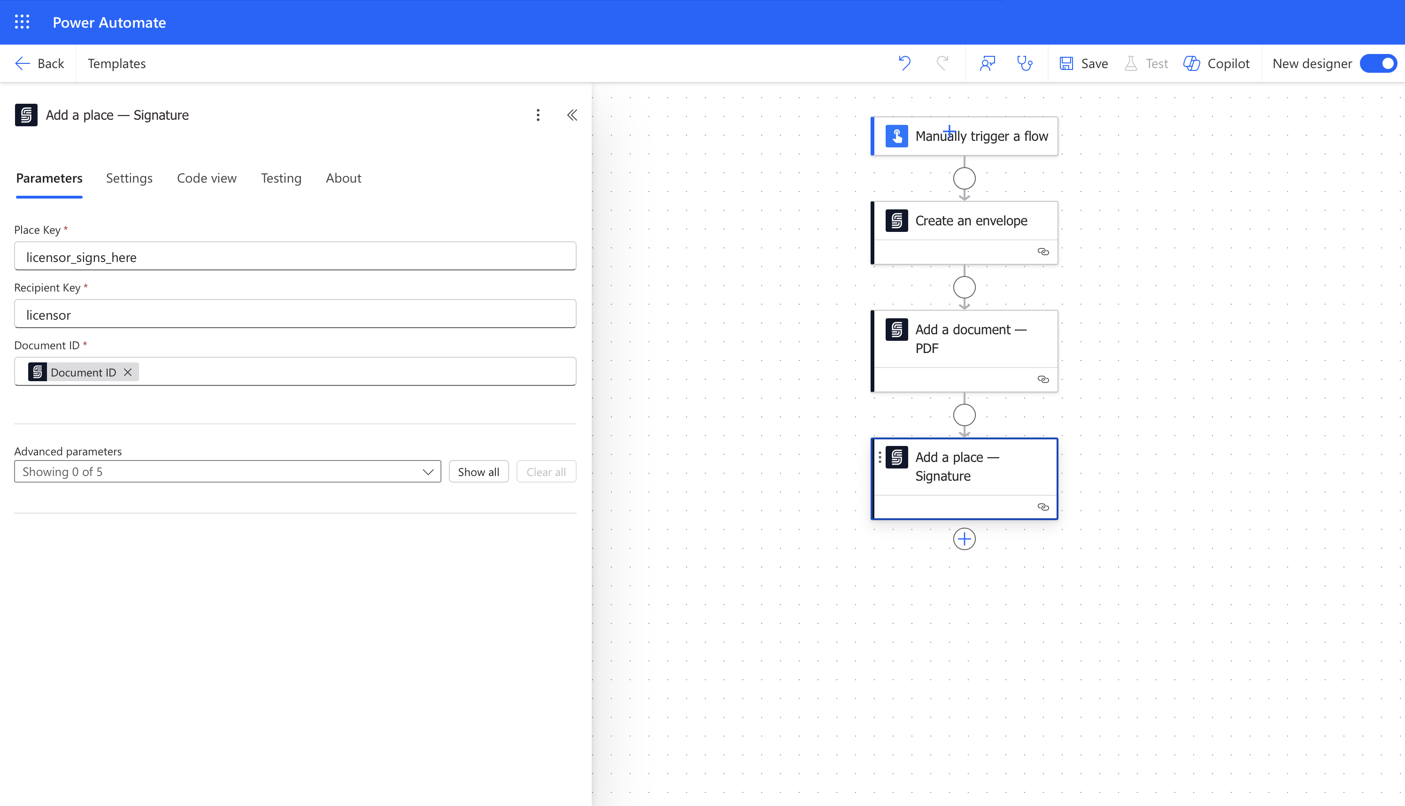Switch to the Parameters tab

[x=49, y=178]
